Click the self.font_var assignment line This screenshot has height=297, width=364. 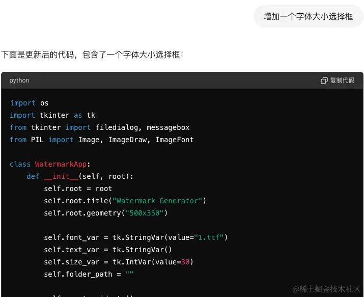coord(136,237)
